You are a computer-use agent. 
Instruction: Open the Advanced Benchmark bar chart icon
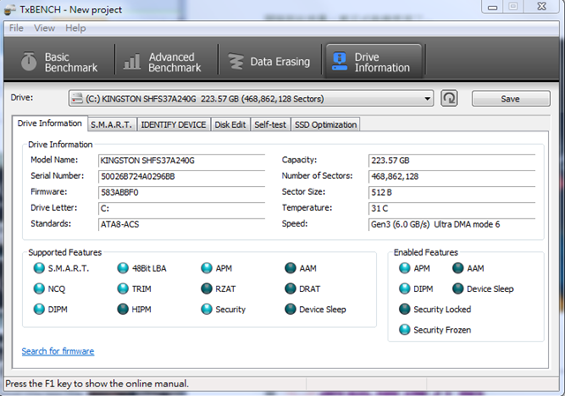click(132, 62)
